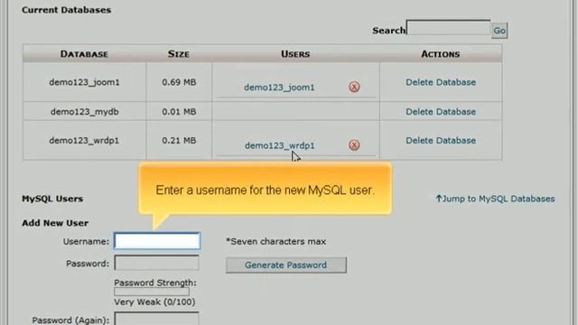578x325 pixels.
Task: Select the Add New User heading
Action: click(55, 223)
